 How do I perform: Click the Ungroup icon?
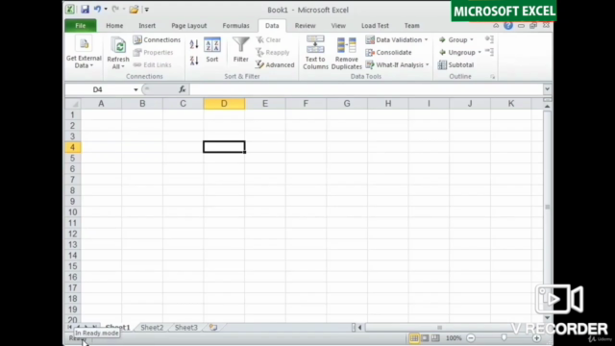[x=442, y=52]
